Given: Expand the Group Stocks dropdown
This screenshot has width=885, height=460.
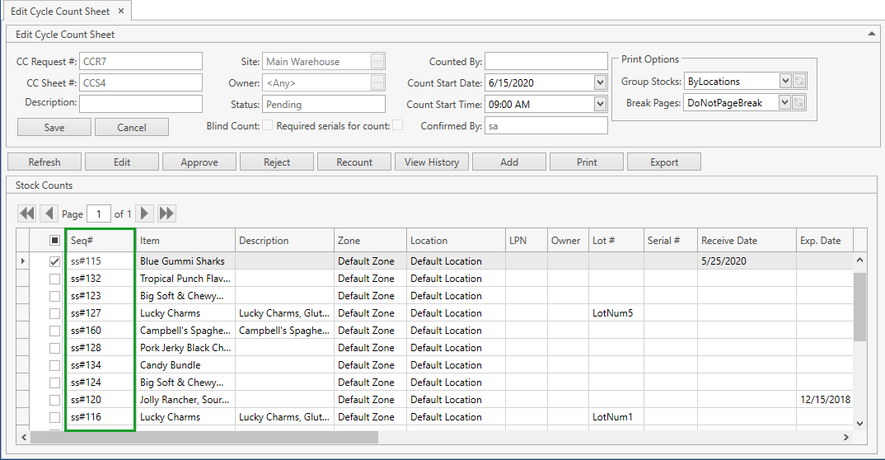Looking at the screenshot, I should [785, 81].
